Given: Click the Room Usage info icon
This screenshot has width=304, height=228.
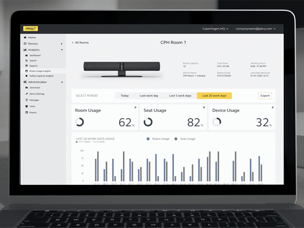Looking at the screenshot, I should click(135, 108).
